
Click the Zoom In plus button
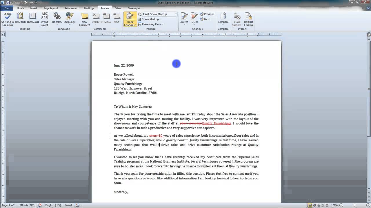click(x=368, y=205)
